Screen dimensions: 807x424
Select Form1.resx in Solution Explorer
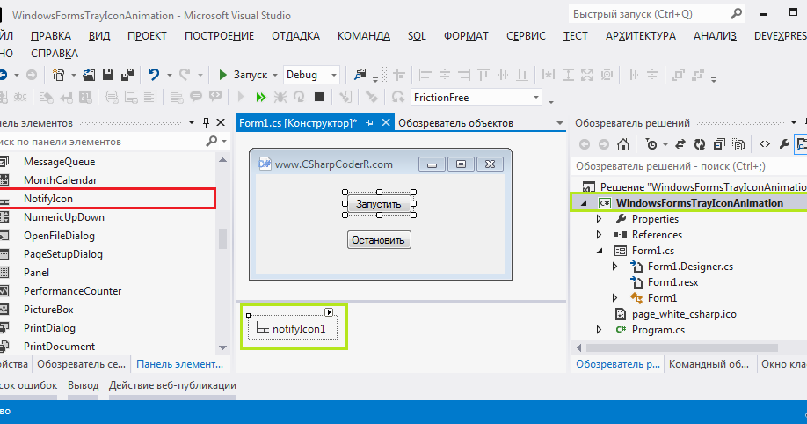pyautogui.click(x=672, y=282)
